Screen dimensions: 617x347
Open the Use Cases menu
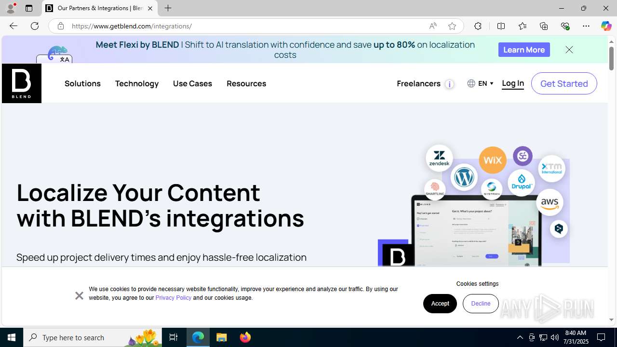click(192, 83)
